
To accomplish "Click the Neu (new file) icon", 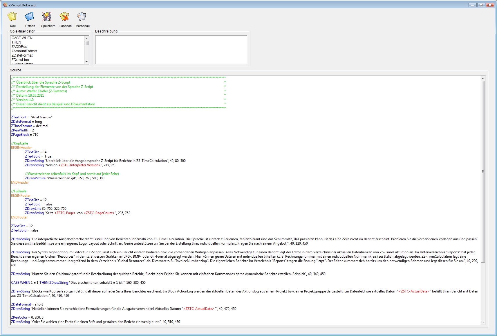I will pyautogui.click(x=12, y=17).
